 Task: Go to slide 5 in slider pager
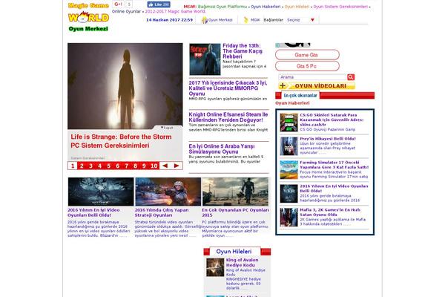pos(109,166)
